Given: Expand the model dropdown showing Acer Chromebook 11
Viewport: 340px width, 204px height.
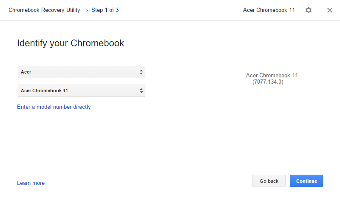Looking at the screenshot, I should coord(82,91).
